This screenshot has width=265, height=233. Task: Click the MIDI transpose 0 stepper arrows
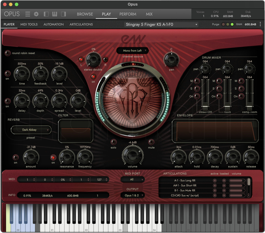(52, 180)
